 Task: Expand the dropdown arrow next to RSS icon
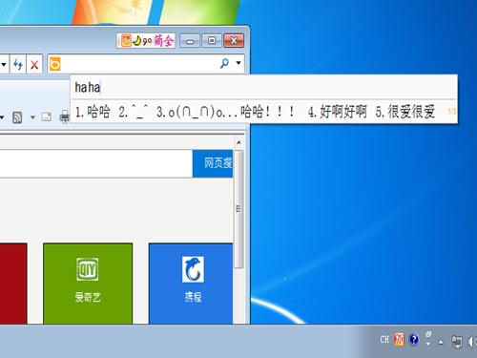32,117
